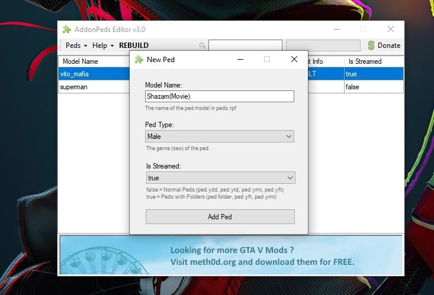The width and height of the screenshot is (434, 295).
Task: Click the Model Name text field
Action: [219, 96]
